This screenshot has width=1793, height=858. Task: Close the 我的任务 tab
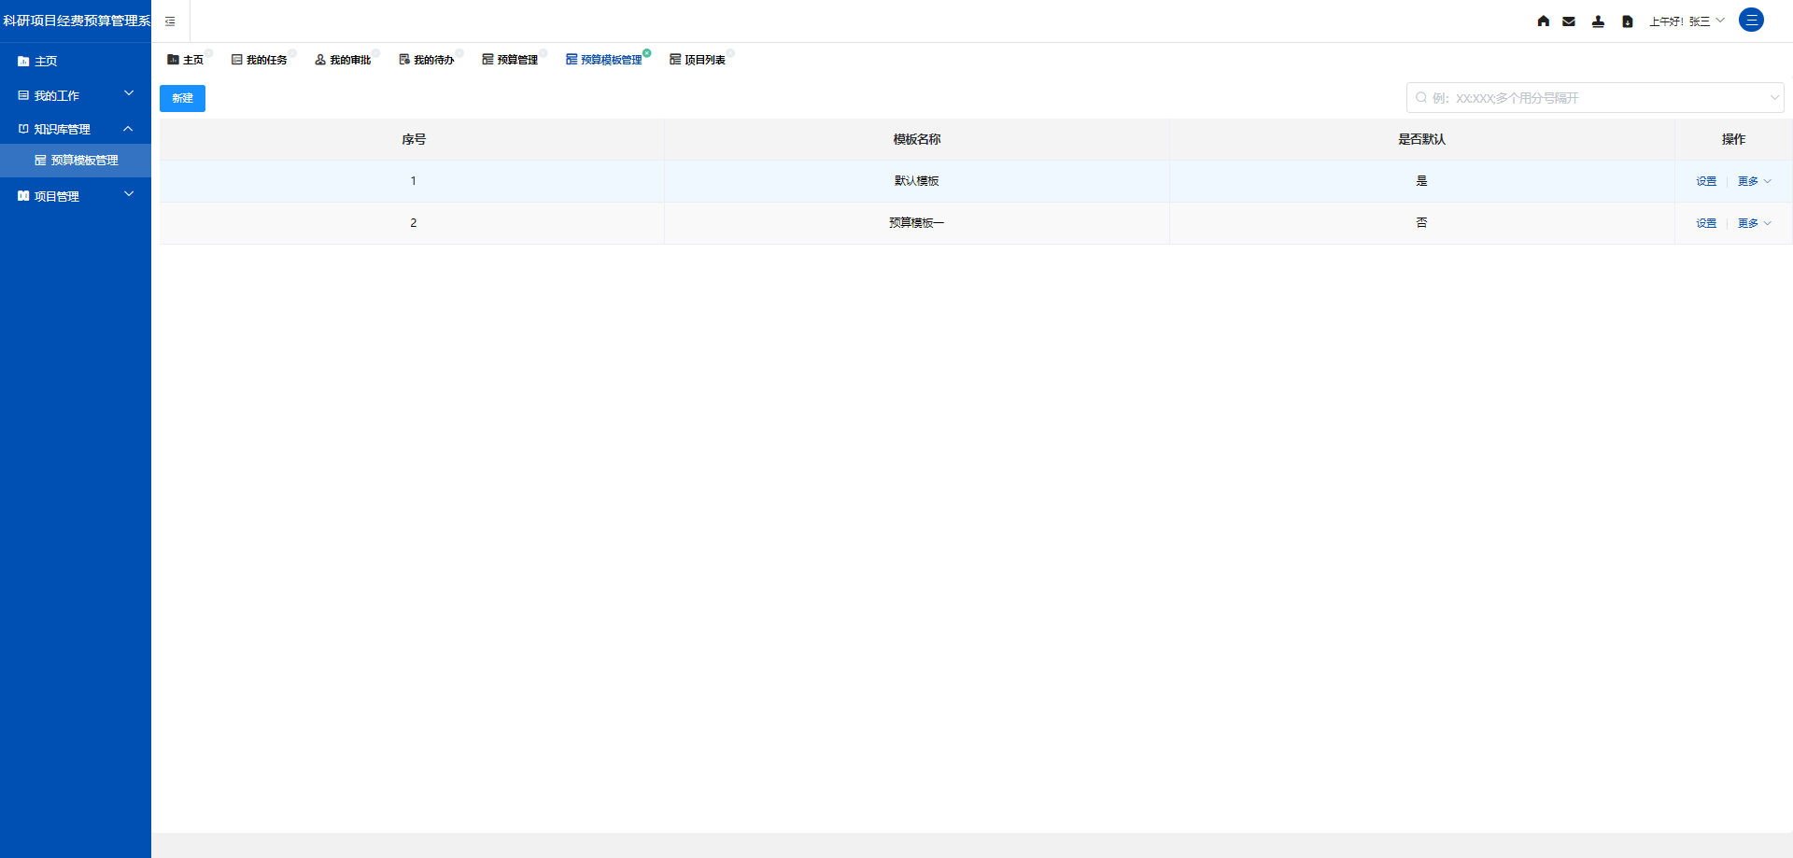(292, 53)
